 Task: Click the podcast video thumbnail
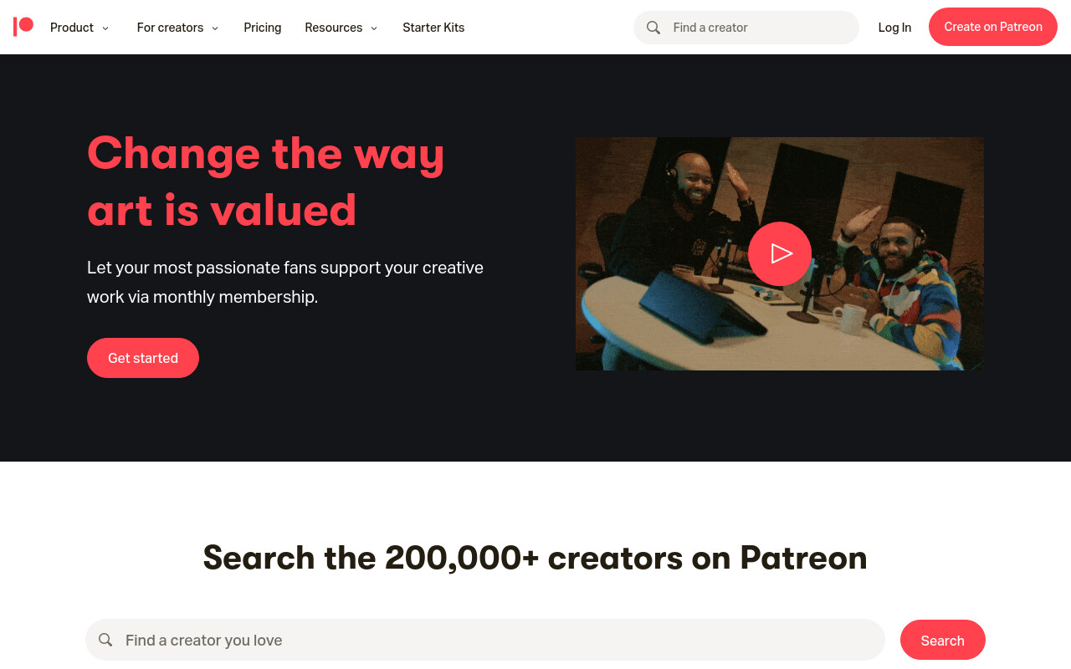(780, 253)
